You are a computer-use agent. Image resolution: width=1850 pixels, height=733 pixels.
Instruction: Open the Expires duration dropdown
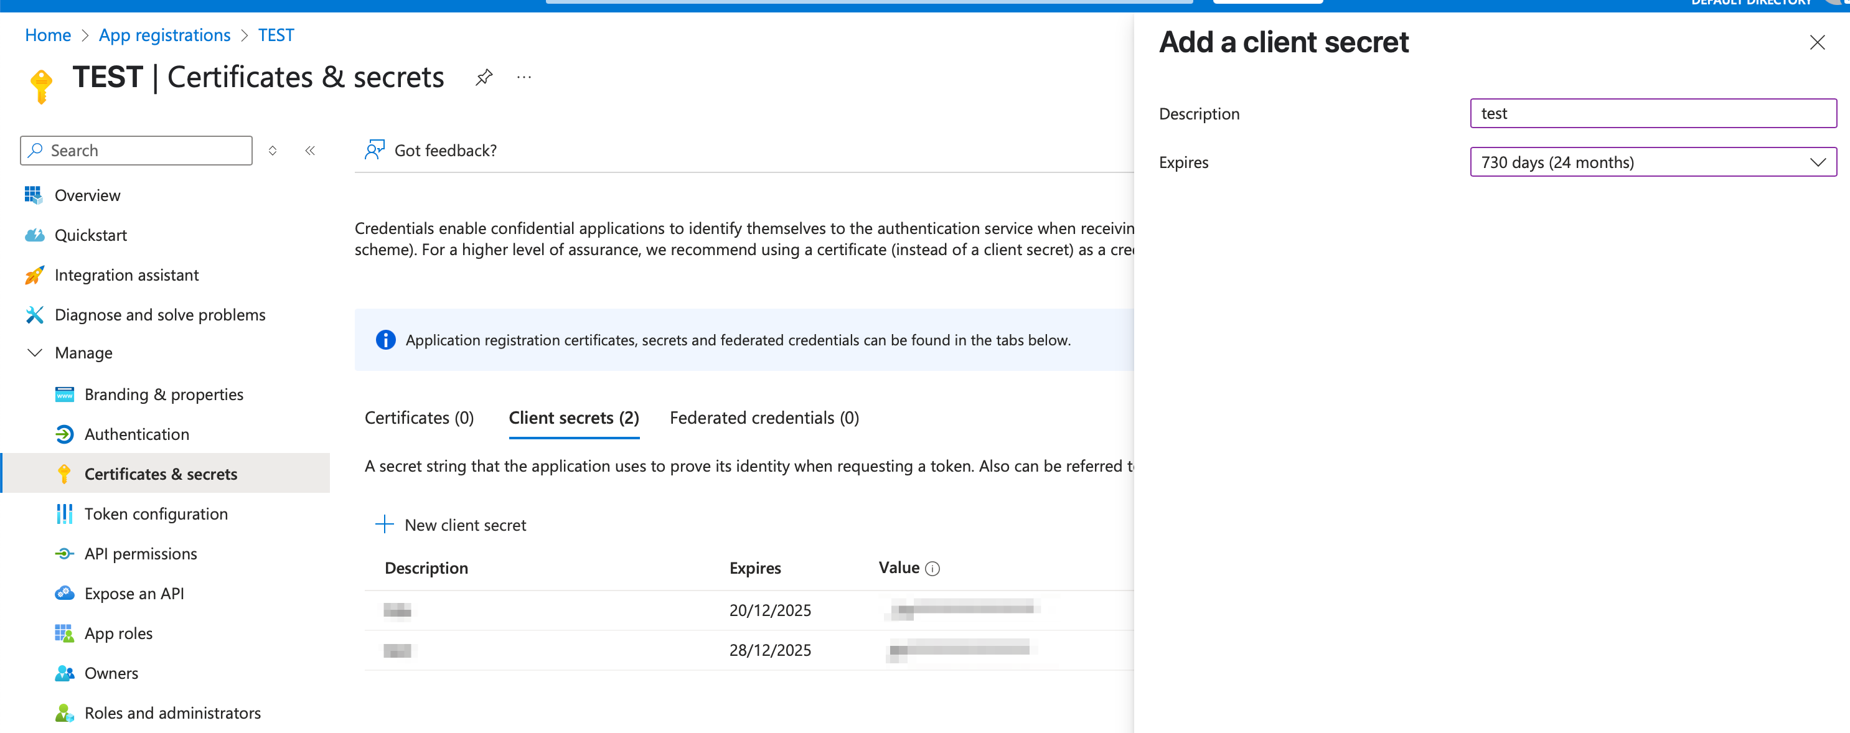click(x=1653, y=162)
